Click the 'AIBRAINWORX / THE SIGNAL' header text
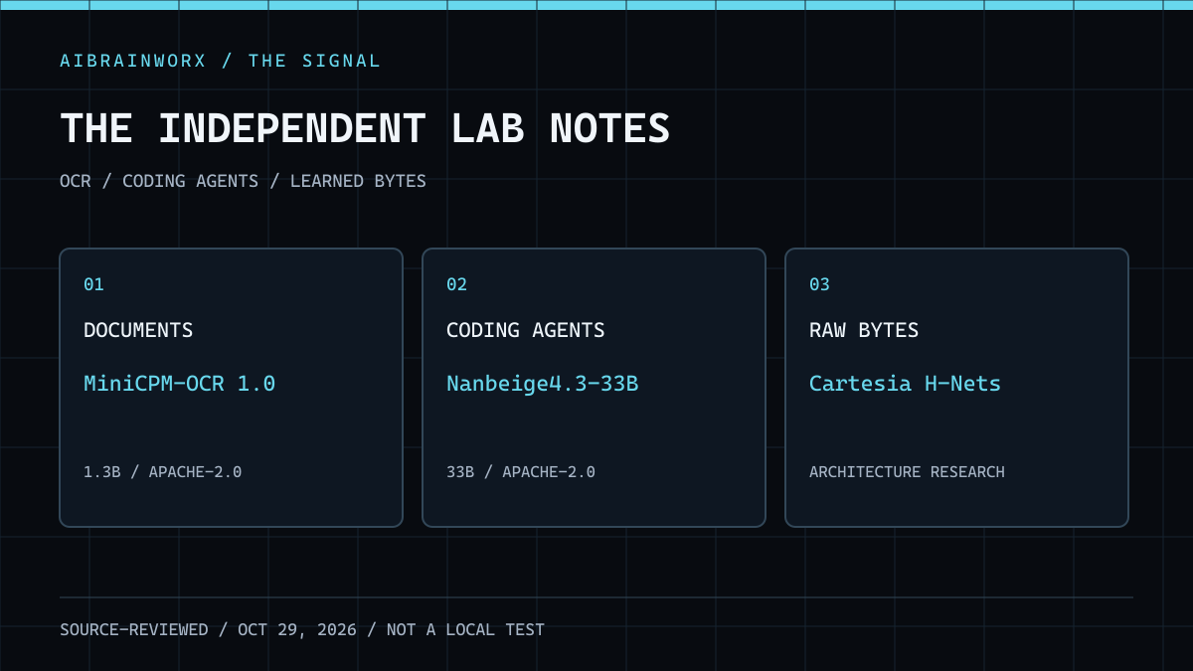This screenshot has height=671, width=1193. tap(220, 61)
